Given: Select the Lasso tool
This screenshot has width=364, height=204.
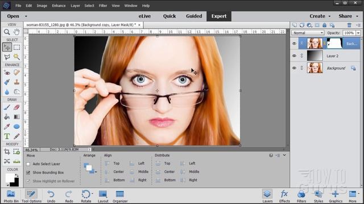Looking at the screenshot, I should 7,57.
